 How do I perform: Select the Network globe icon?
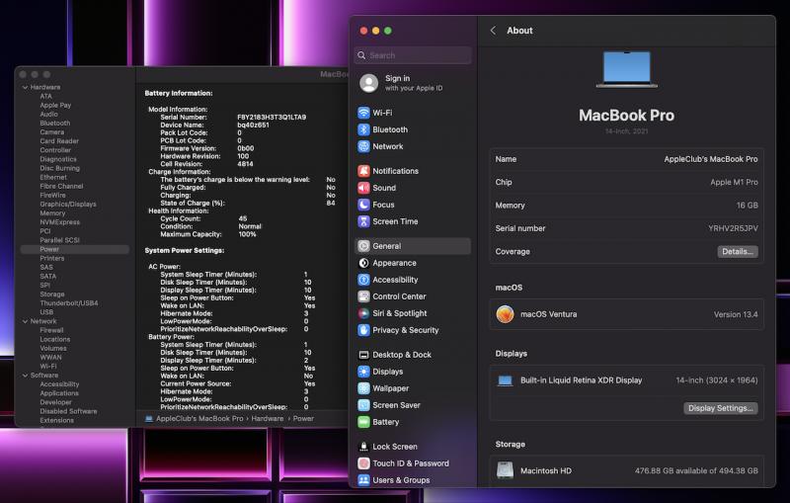pyautogui.click(x=363, y=146)
